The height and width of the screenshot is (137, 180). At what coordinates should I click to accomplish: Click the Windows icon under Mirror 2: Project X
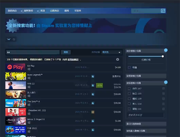[x=29, y=123]
